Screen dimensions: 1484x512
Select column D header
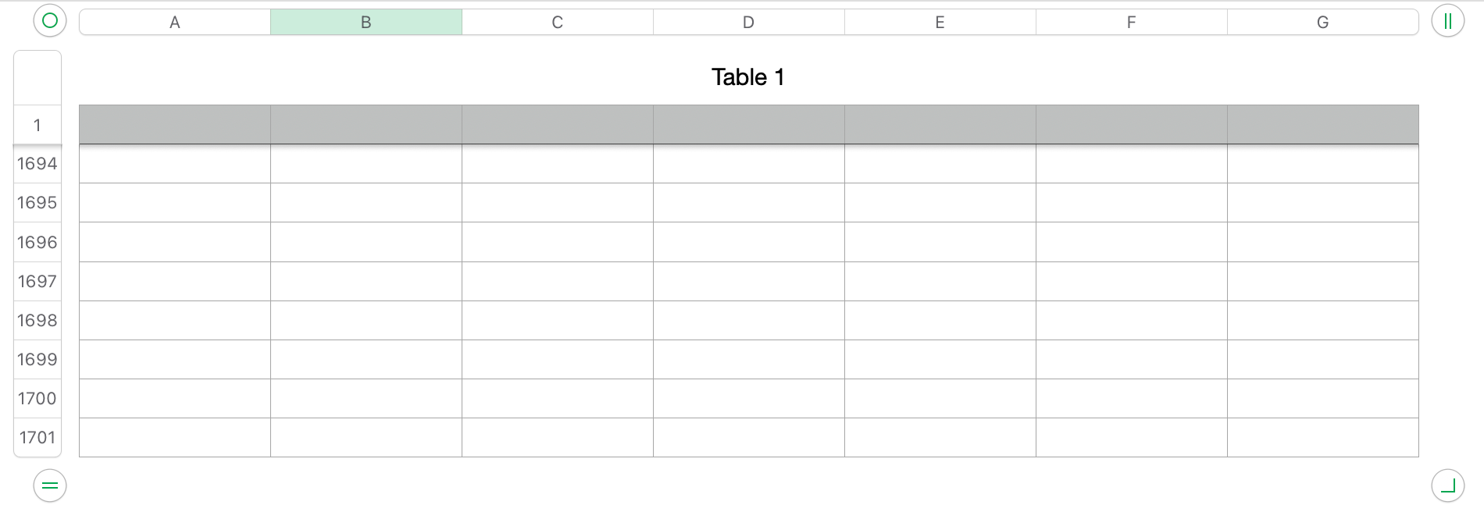coord(748,23)
